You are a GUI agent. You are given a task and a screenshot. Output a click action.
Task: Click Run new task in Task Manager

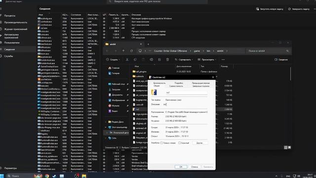click(x=270, y=9)
